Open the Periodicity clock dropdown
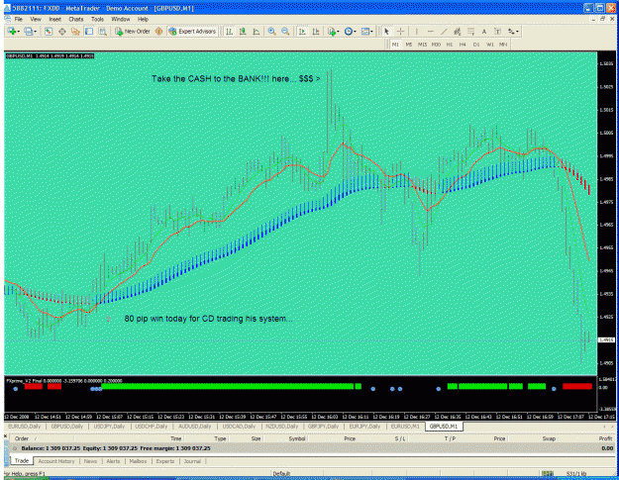The width and height of the screenshot is (619, 480). (x=350, y=32)
